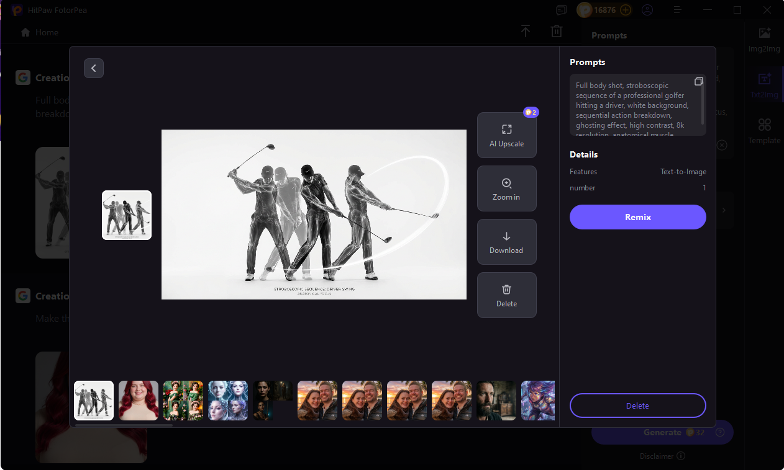Click the back arrow in the preview dialog
The image size is (784, 470).
[94, 68]
